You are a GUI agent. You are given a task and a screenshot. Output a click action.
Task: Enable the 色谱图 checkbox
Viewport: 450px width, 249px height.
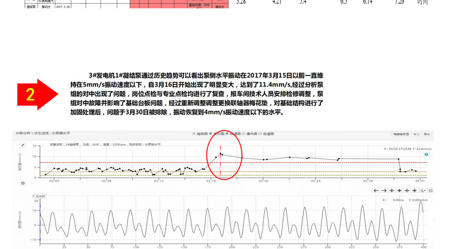coord(261,134)
